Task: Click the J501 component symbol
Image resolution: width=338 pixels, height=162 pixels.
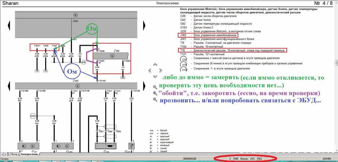Action: coord(75,15)
